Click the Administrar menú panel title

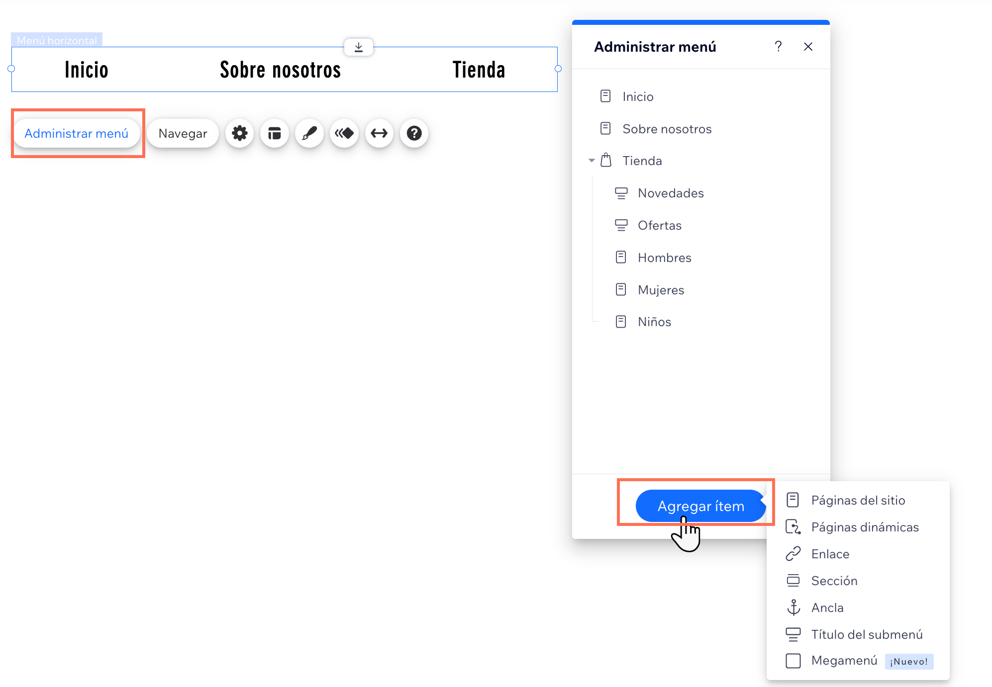[x=655, y=47]
